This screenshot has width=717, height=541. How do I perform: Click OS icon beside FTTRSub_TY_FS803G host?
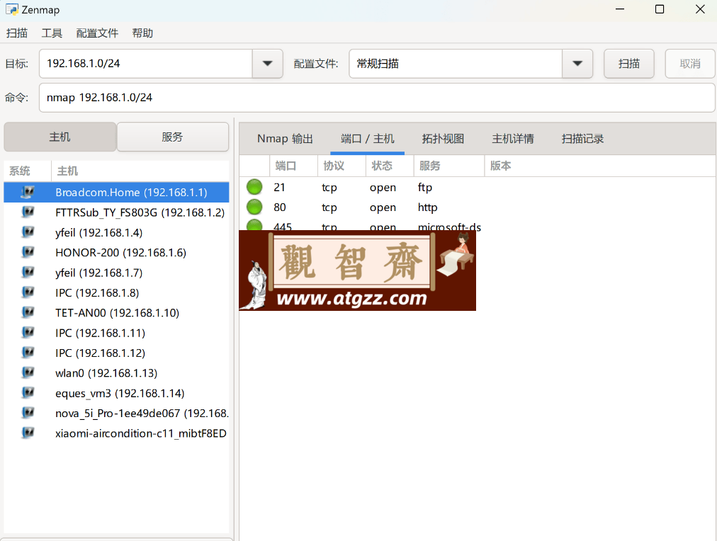pyautogui.click(x=28, y=212)
